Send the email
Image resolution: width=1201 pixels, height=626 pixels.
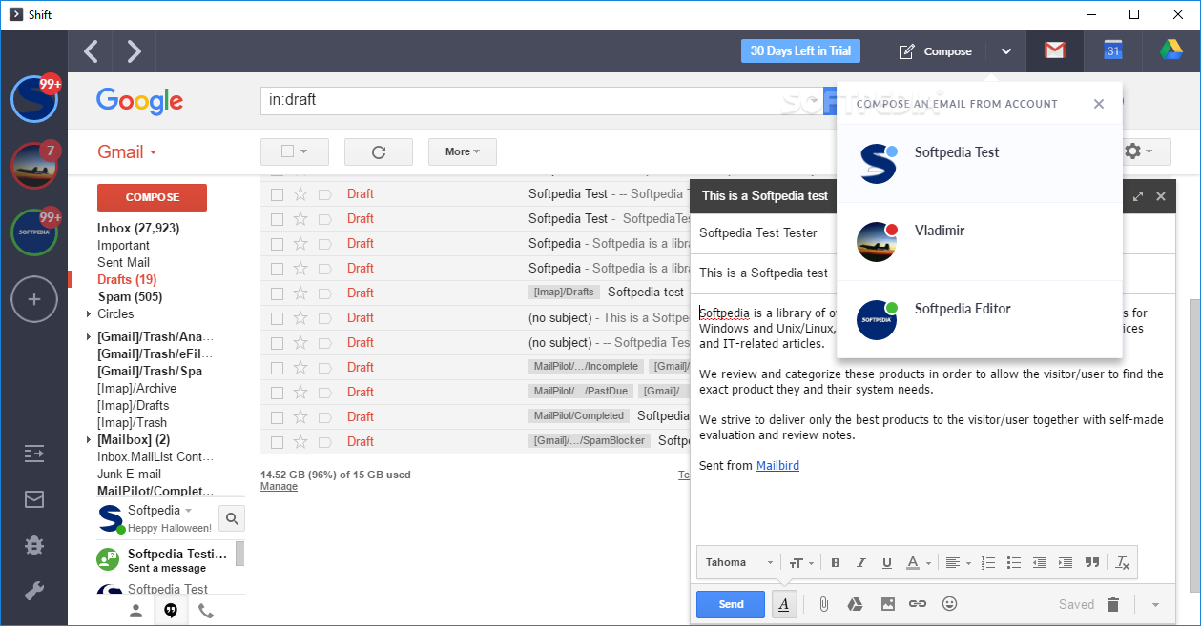click(x=731, y=604)
